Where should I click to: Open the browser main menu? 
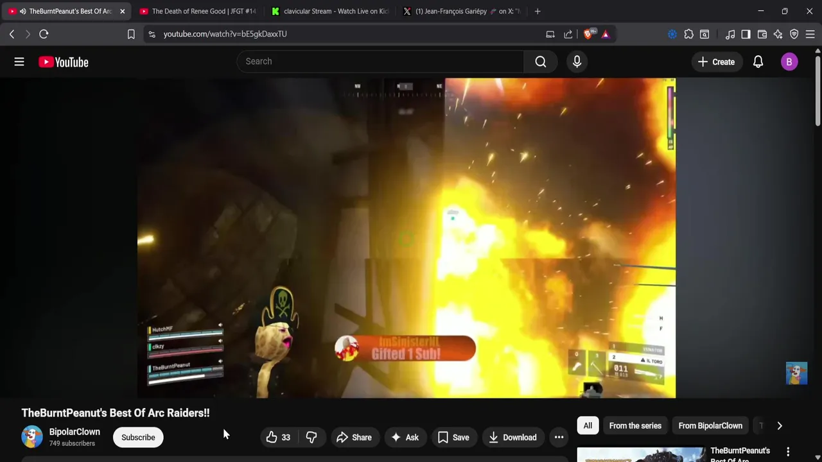pos(810,34)
